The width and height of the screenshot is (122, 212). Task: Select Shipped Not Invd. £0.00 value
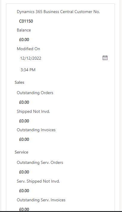tap(24, 121)
